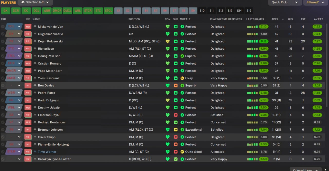The height and width of the screenshot is (171, 329).
Task: Click the Quick Pick button
Action: tap(279, 2)
